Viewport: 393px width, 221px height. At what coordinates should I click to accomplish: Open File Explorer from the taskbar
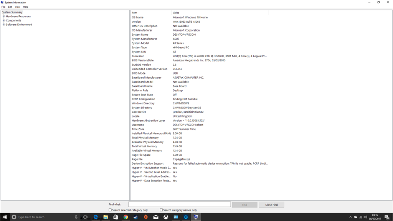106,217
